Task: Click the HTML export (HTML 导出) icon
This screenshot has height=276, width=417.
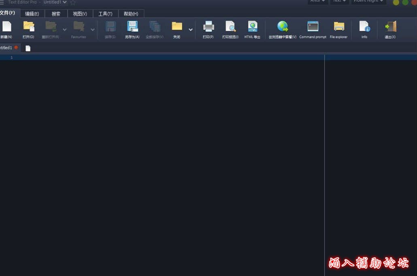Action: (253, 27)
